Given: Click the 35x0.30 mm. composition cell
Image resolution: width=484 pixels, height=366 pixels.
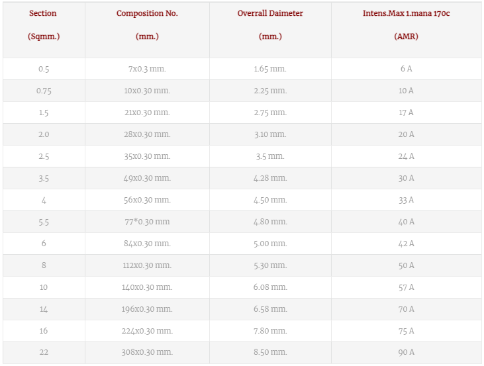Looking at the screenshot, I should coord(147,156).
